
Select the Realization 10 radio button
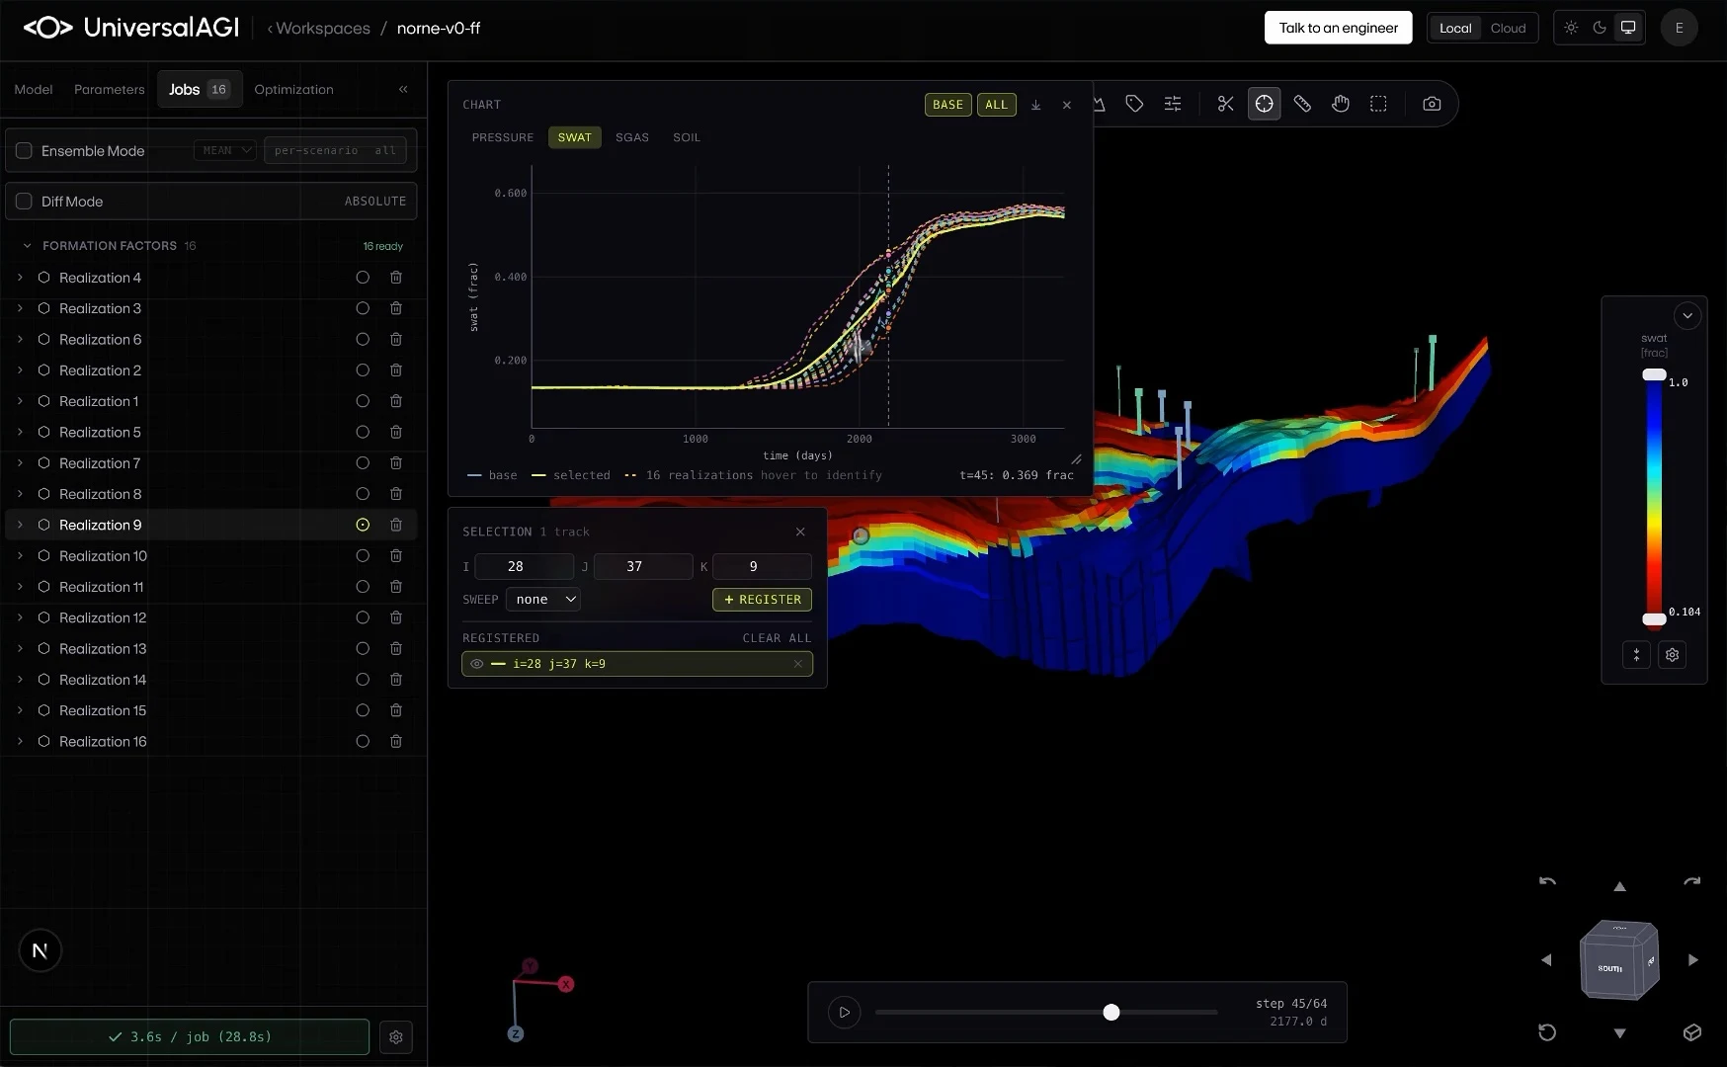coord(363,556)
